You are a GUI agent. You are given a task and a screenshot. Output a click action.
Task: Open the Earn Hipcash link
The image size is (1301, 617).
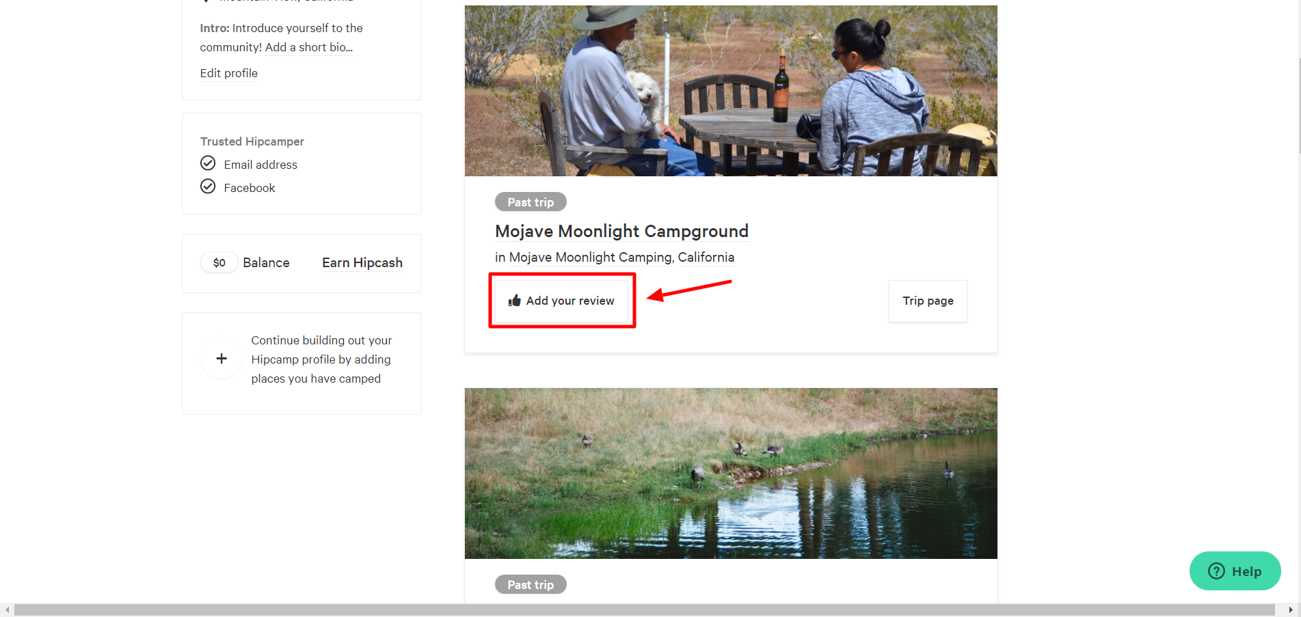[x=362, y=262]
